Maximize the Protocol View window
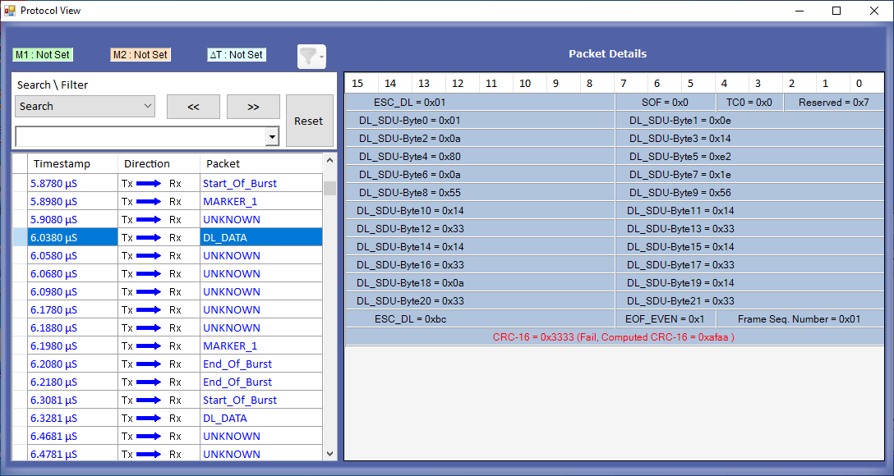This screenshot has height=476, width=894. point(836,11)
